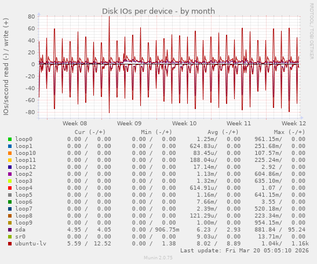This screenshot has height=264, width=317.
Task: Click the Cur (-/+) column header
Action: click(90, 132)
